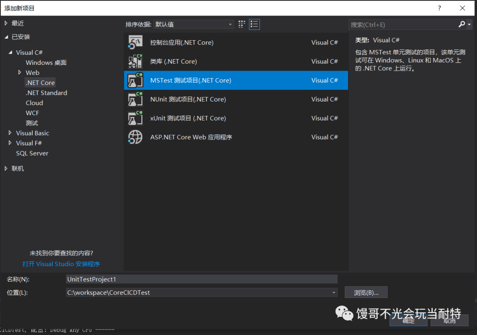Click the 取消 cancel button
This screenshot has height=335, width=477.
pos(449,321)
